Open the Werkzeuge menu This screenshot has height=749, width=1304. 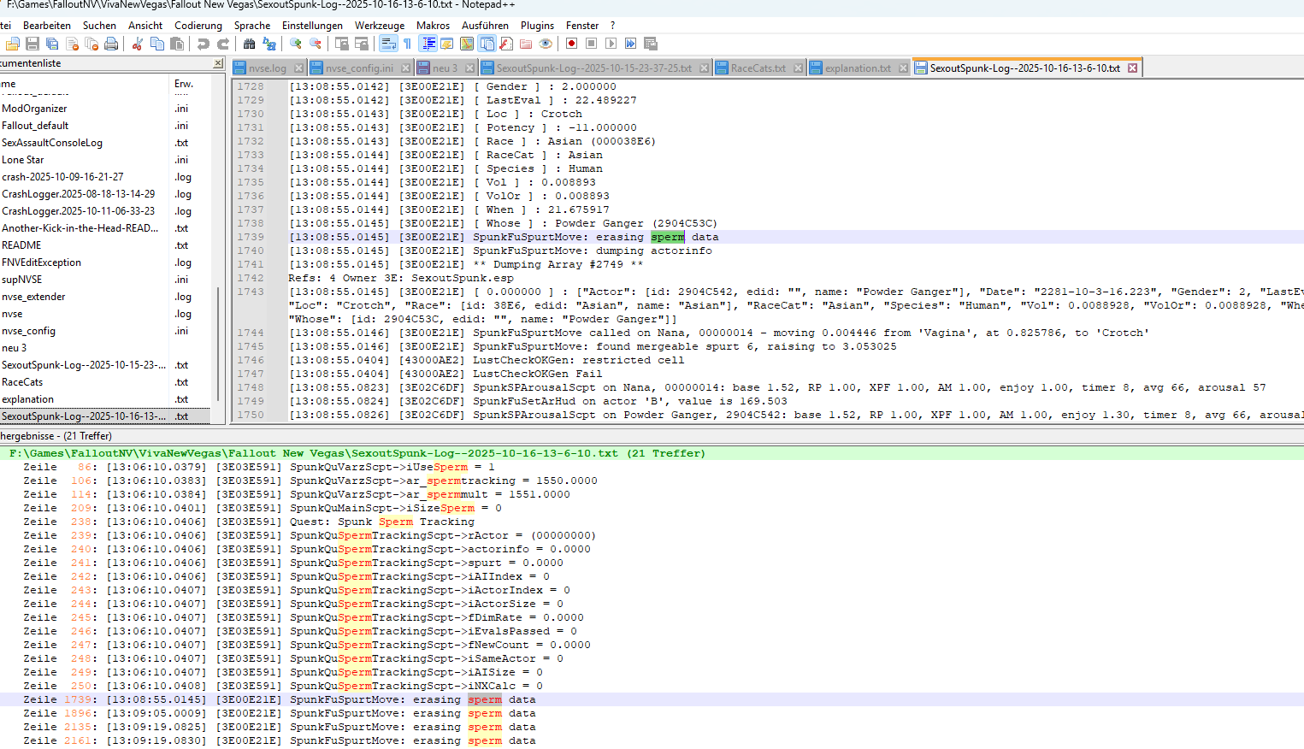coord(380,26)
